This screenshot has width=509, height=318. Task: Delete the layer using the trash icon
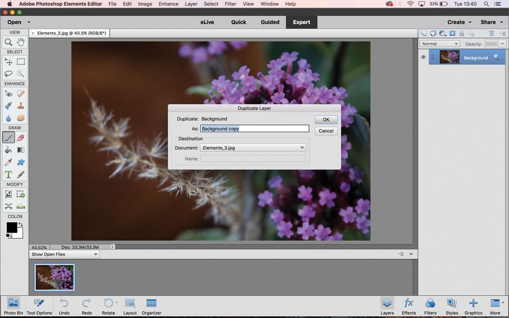click(x=492, y=33)
